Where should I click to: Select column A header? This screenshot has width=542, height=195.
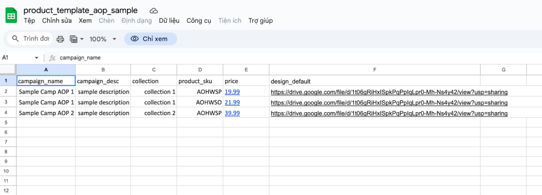pyautogui.click(x=46, y=70)
